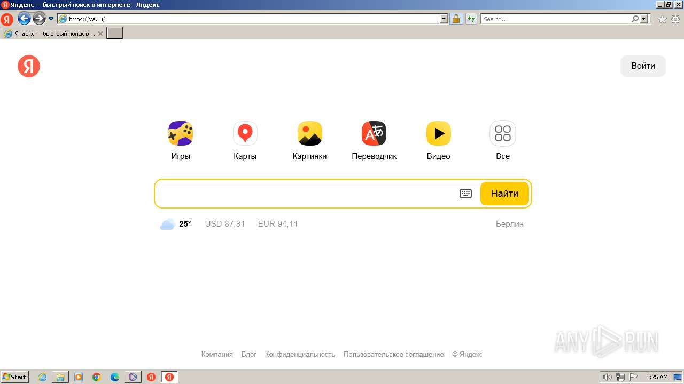This screenshot has width=684, height=384.
Task: Open the Пользовательское соглашение link
Action: pos(393,354)
